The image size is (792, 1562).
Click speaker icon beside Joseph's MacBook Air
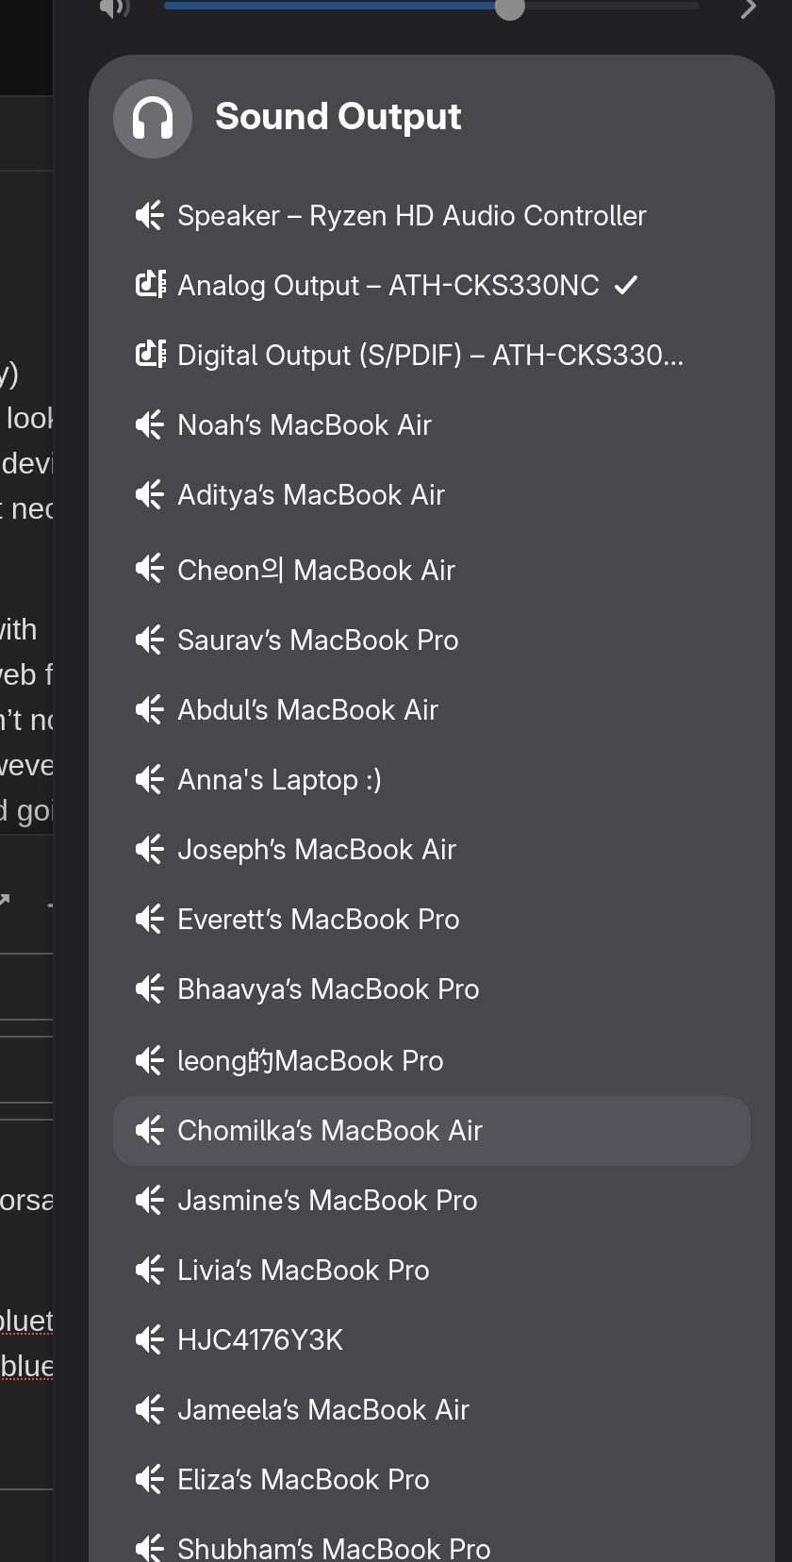pyautogui.click(x=150, y=850)
